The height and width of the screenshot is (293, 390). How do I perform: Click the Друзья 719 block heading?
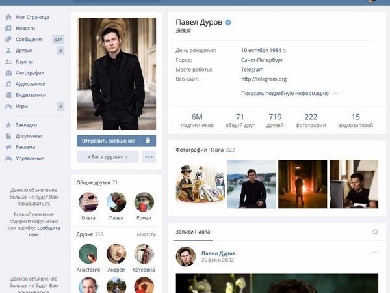pos(90,234)
